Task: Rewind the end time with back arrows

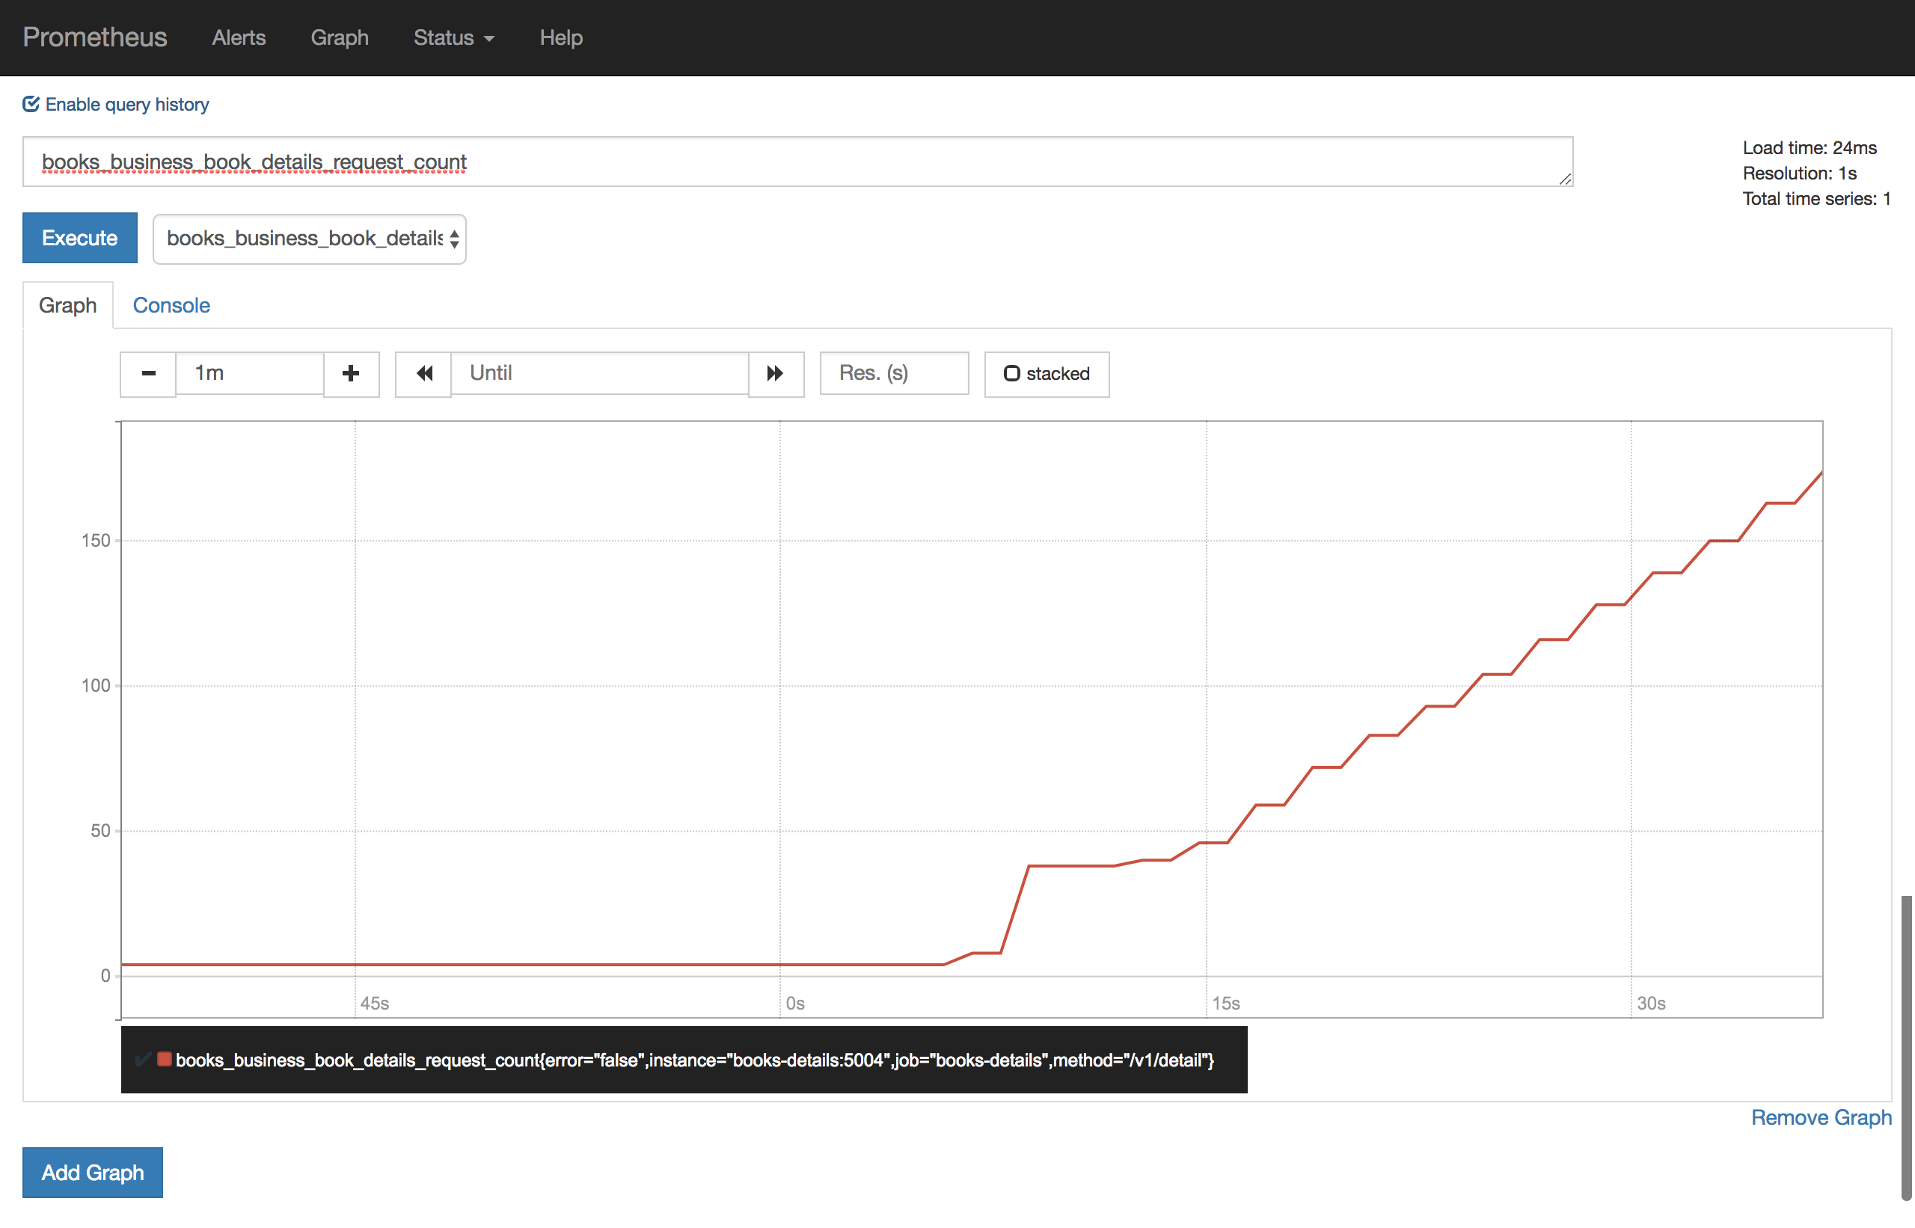Action: (423, 373)
